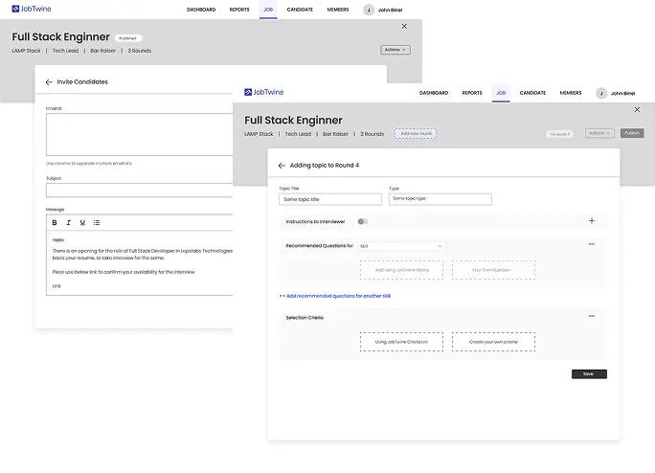Click back arrow beside Adding topic to Round 4
The height and width of the screenshot is (473, 655).
click(282, 165)
